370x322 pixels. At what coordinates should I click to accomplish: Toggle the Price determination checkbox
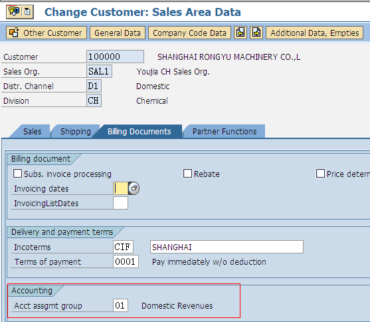tap(320, 173)
